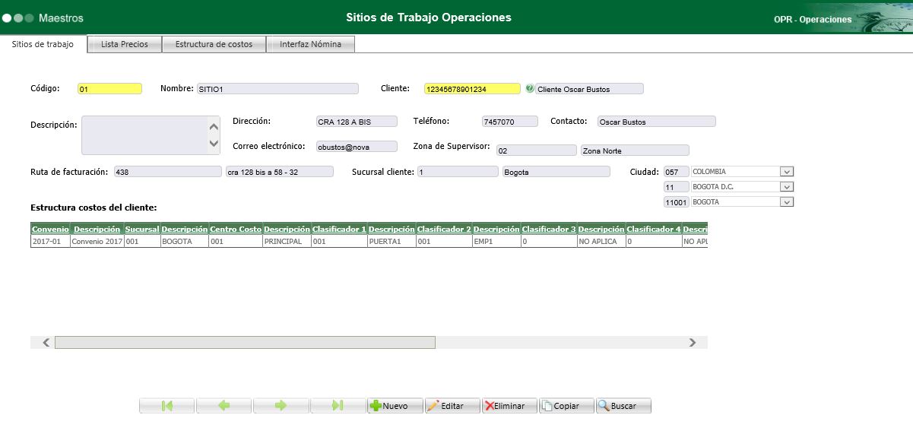913x431 pixels.
Task: Click description box scroll down arrow
Action: coord(214,142)
